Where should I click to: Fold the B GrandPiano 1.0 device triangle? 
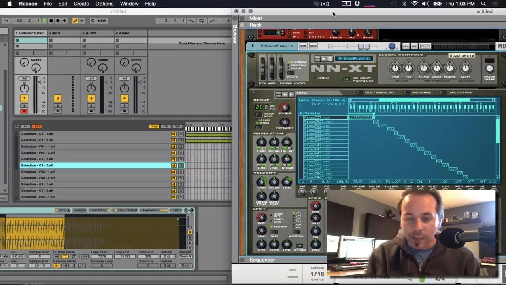click(x=253, y=46)
